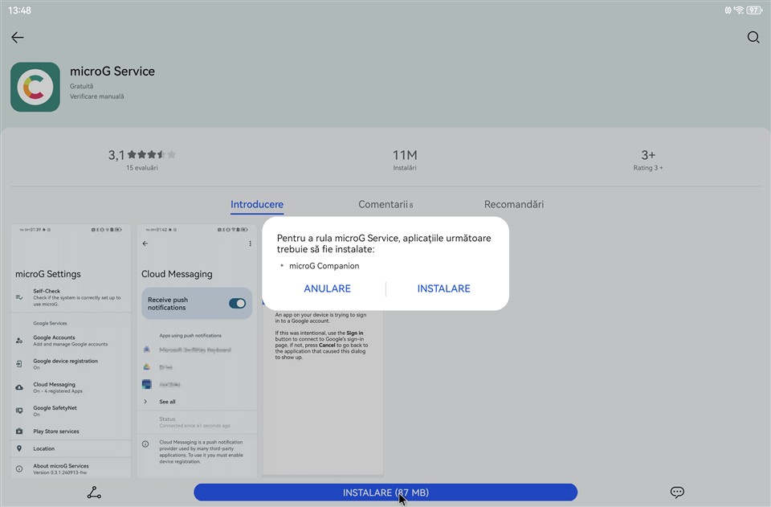Viewport: 771px width, 507px height.
Task: Tap the Wi-Fi icon in status bar
Action: click(x=738, y=10)
